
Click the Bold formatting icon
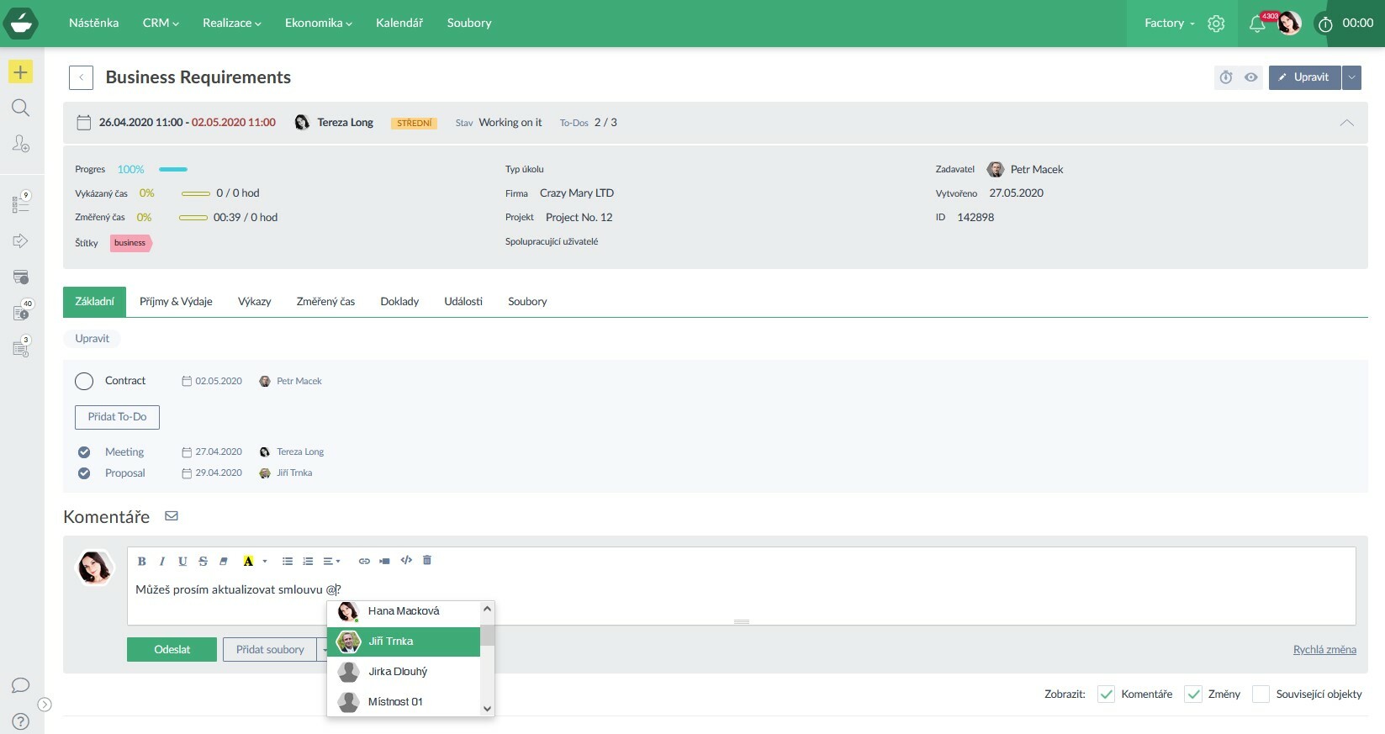point(142,561)
